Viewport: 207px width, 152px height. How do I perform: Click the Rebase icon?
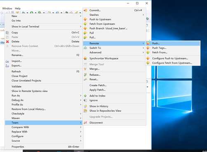(x=85, y=75)
